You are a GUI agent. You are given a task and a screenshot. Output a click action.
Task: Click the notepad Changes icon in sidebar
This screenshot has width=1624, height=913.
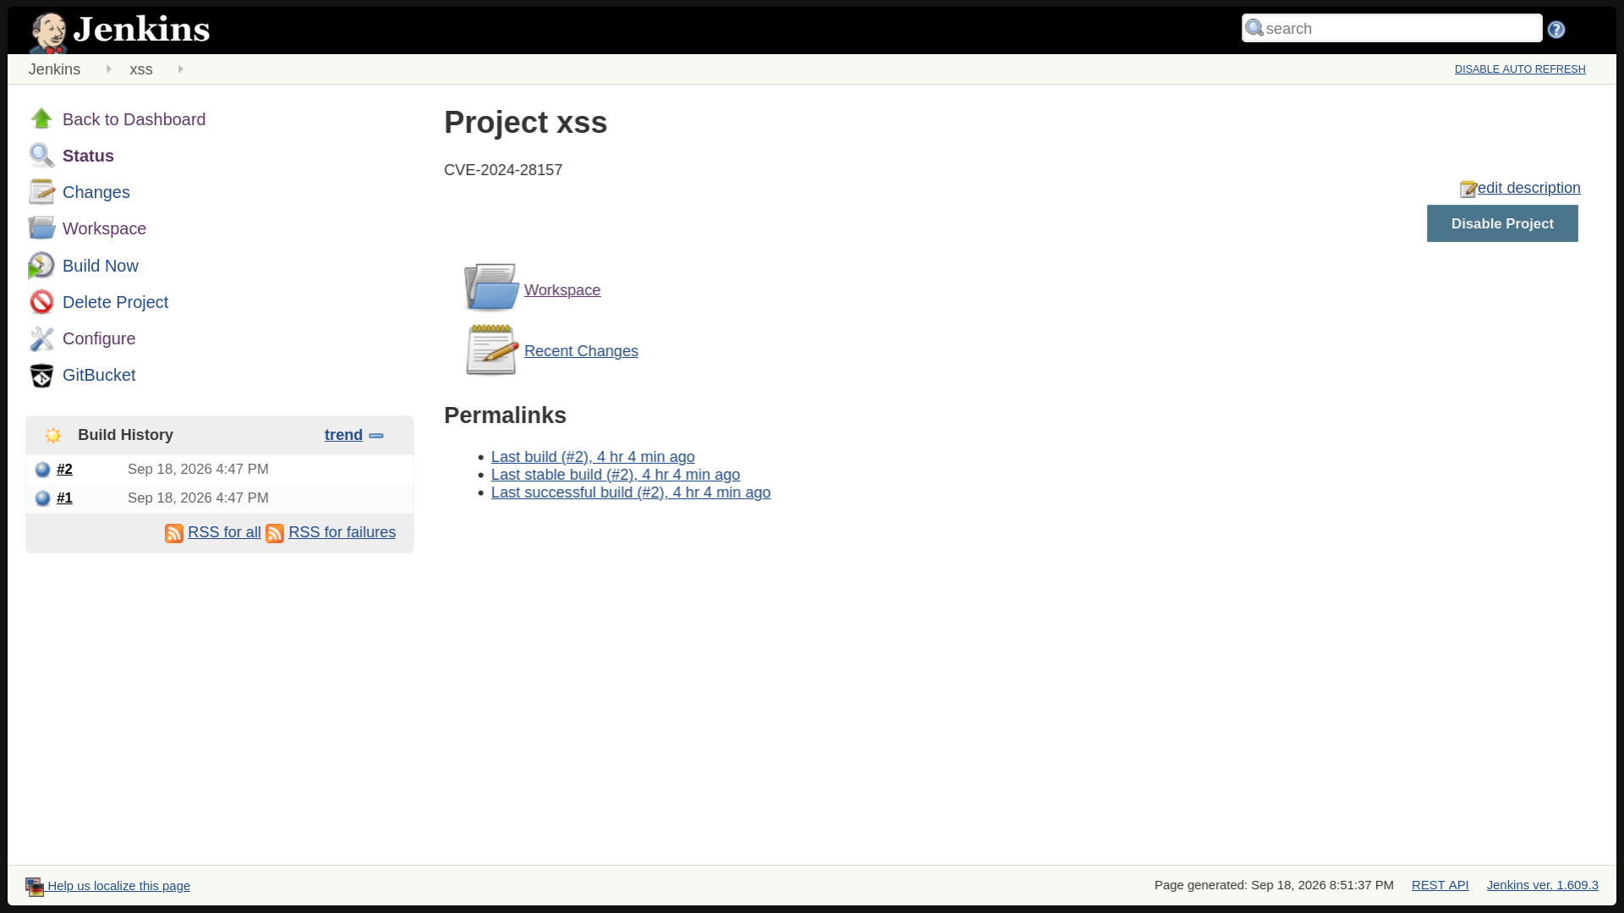(41, 192)
